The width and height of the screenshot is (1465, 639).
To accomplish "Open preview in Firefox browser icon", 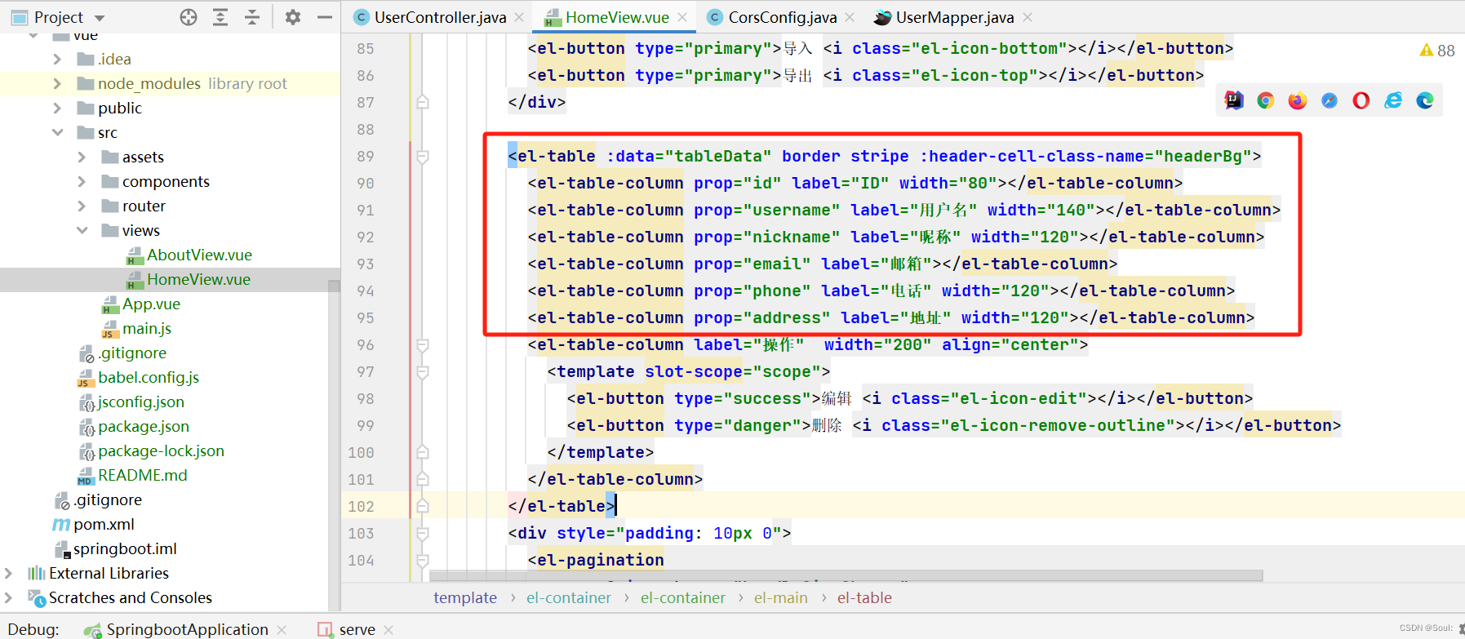I will [1297, 100].
